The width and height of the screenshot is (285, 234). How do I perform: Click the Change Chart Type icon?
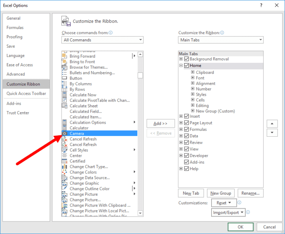pyautogui.click(x=65, y=167)
